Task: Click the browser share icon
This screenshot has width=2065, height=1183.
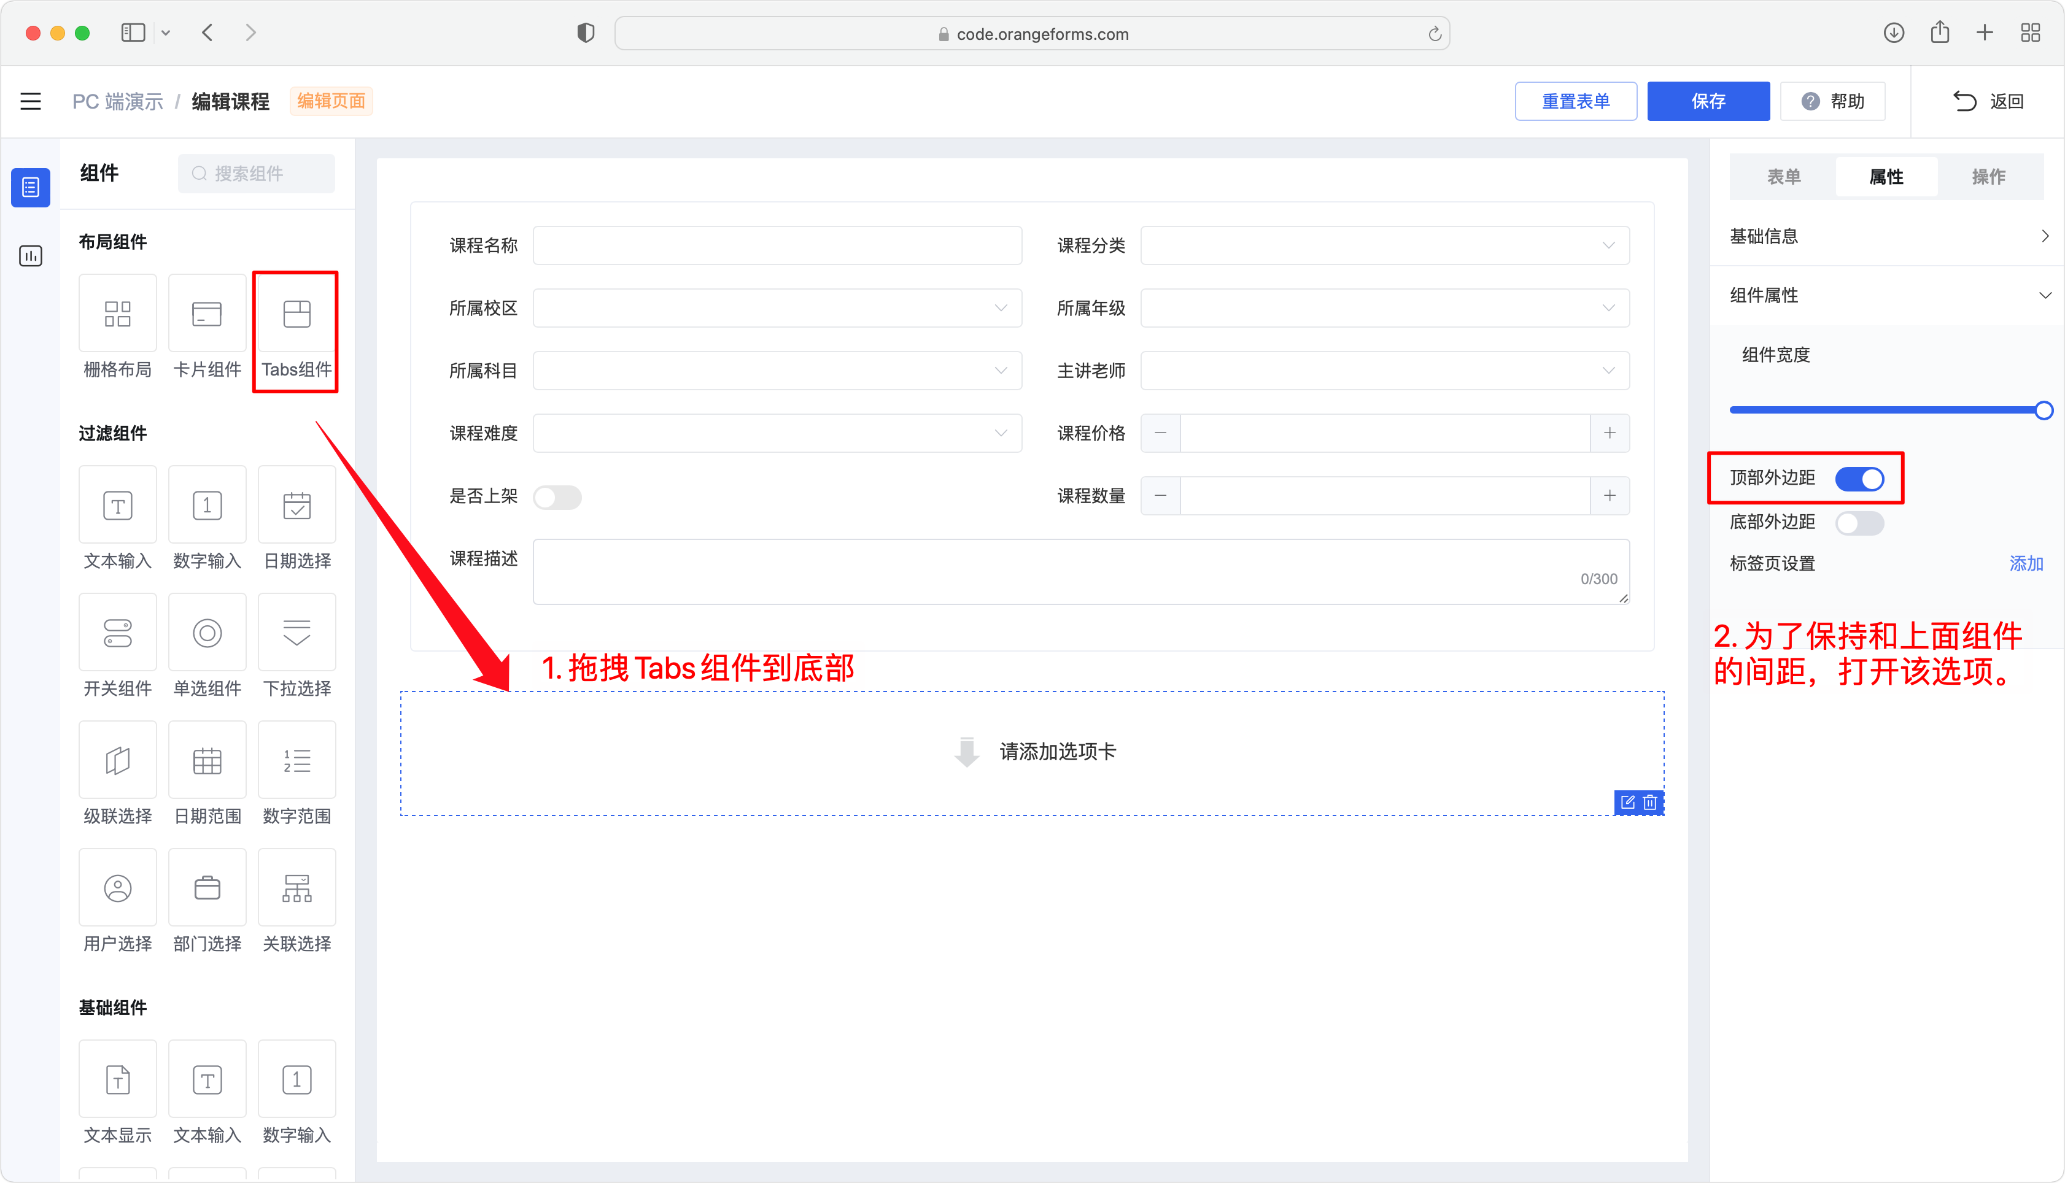Action: coord(1940,32)
